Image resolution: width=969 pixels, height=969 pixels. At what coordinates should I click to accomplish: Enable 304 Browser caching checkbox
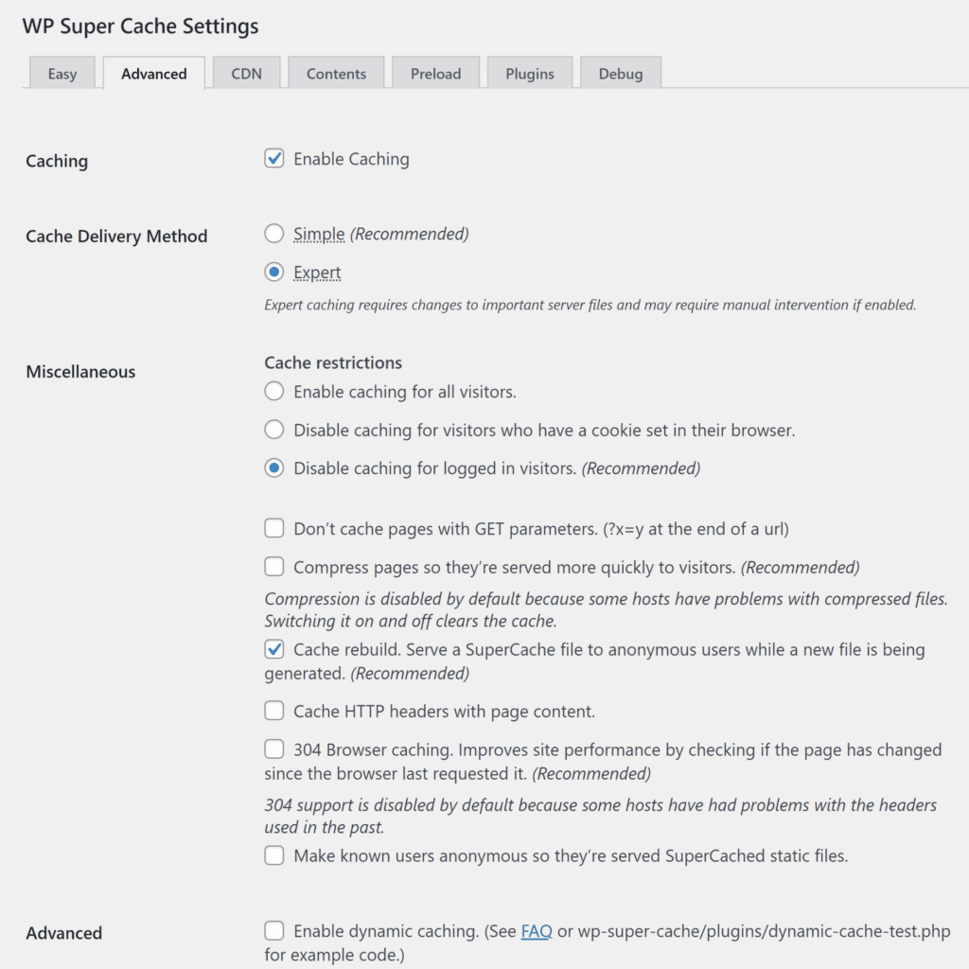(274, 749)
